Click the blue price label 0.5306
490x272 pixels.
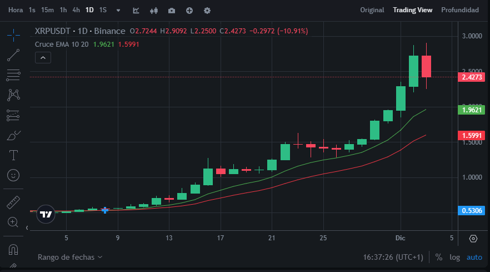click(471, 211)
